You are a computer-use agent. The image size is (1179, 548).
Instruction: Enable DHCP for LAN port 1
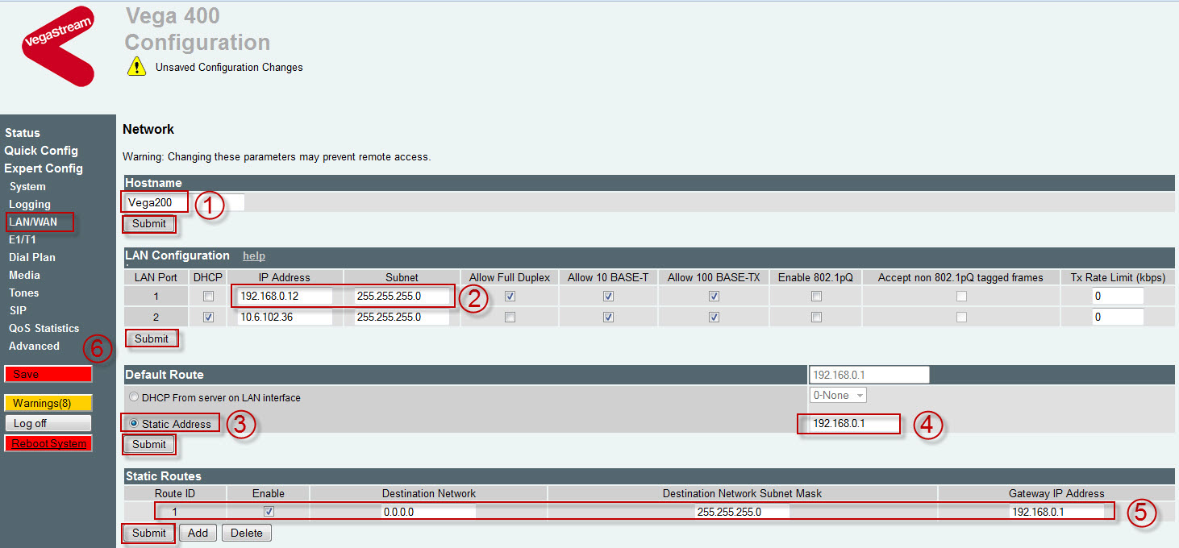click(209, 297)
